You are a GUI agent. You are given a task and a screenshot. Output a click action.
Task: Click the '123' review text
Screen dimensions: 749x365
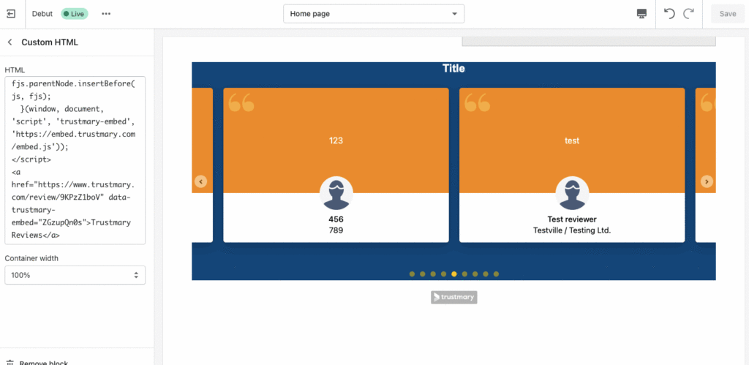click(x=336, y=141)
